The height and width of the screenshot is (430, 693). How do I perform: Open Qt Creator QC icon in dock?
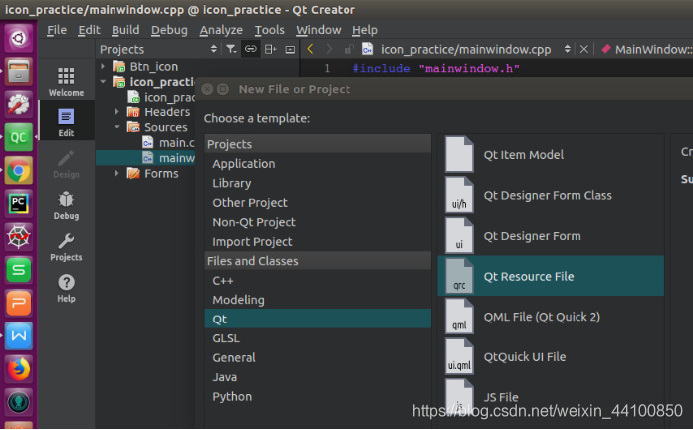[x=18, y=137]
